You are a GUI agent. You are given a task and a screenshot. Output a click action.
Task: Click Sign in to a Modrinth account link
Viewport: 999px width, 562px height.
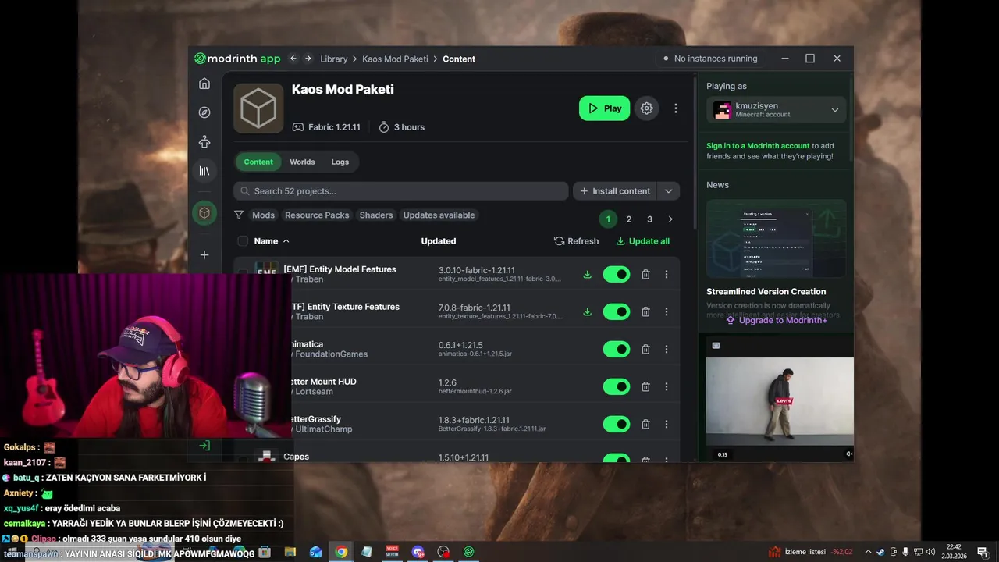[758, 146]
